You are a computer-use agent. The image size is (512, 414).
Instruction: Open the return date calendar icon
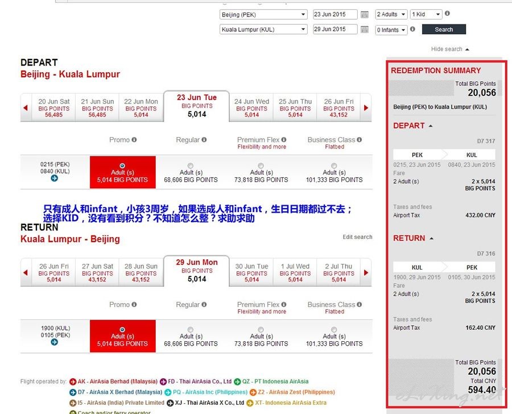(x=365, y=30)
